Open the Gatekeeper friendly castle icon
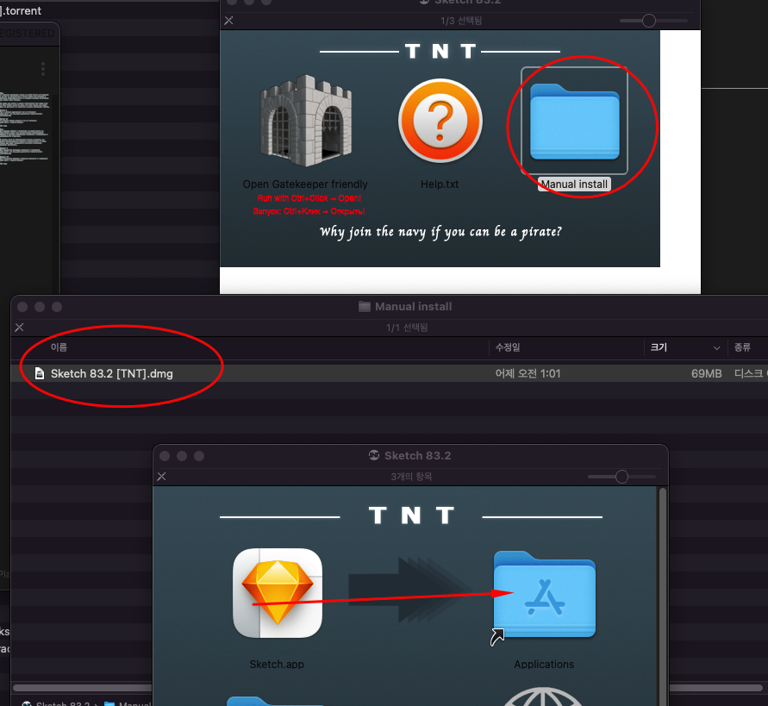768x706 pixels. pyautogui.click(x=306, y=121)
